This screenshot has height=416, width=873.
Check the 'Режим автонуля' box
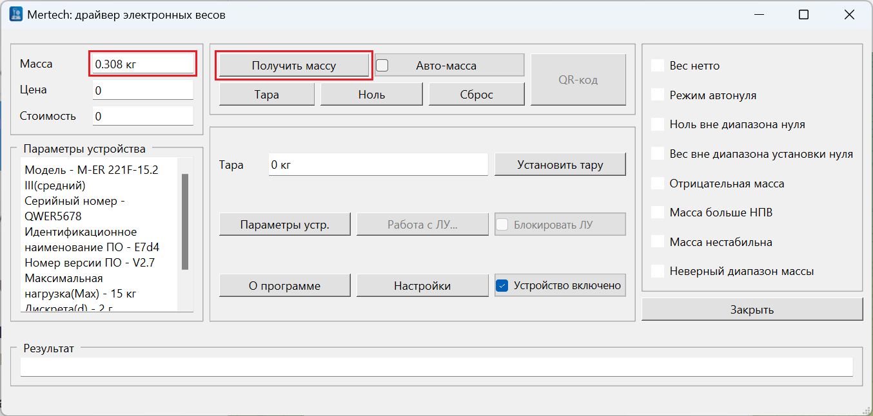[658, 95]
